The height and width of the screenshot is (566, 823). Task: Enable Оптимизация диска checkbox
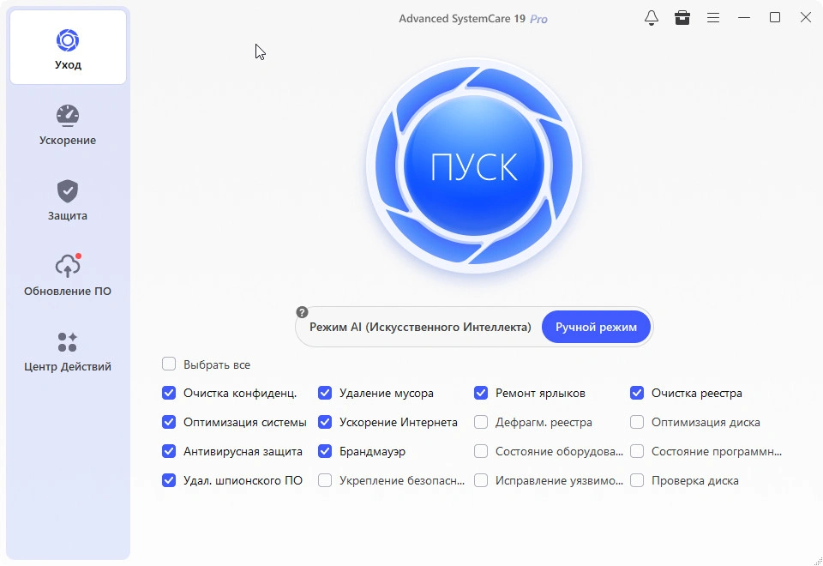(637, 423)
